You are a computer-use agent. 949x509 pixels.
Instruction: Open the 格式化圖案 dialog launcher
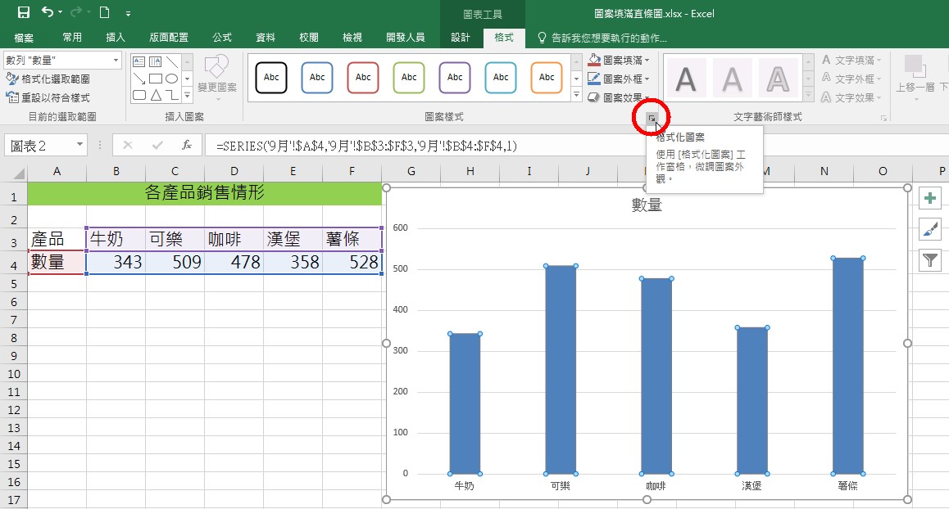(x=652, y=118)
